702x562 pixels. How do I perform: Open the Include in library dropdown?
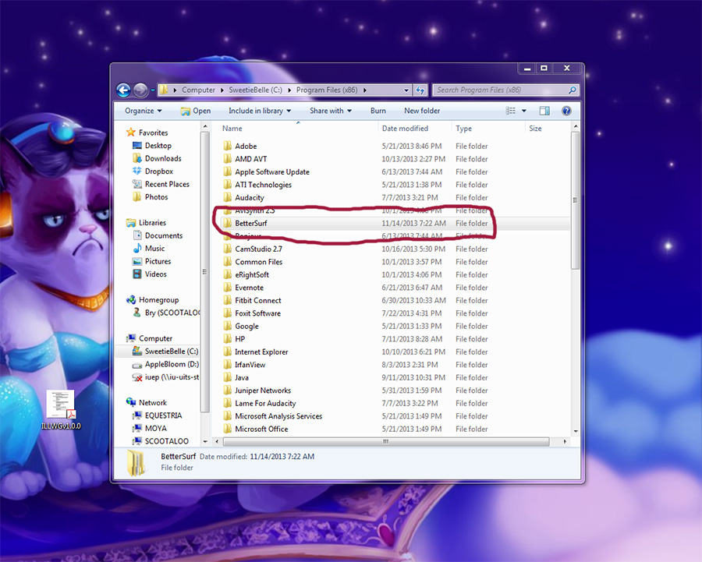pyautogui.click(x=260, y=111)
